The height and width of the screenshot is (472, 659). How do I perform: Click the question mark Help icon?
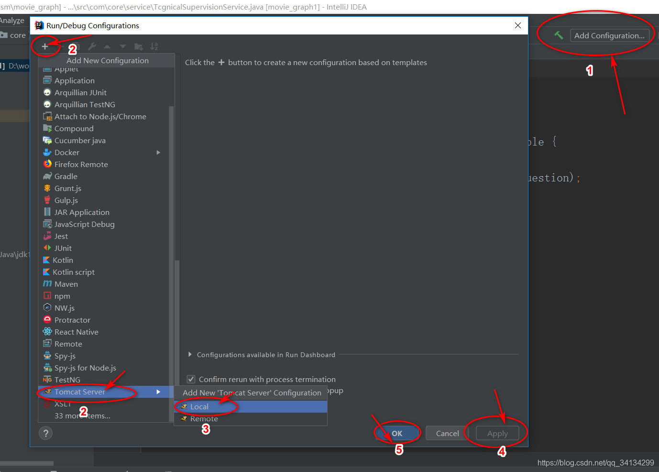[45, 433]
